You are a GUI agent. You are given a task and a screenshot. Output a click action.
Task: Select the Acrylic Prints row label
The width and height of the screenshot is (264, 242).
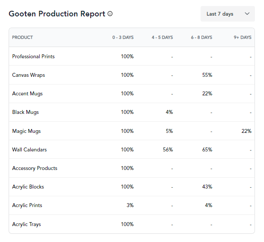pos(27,205)
